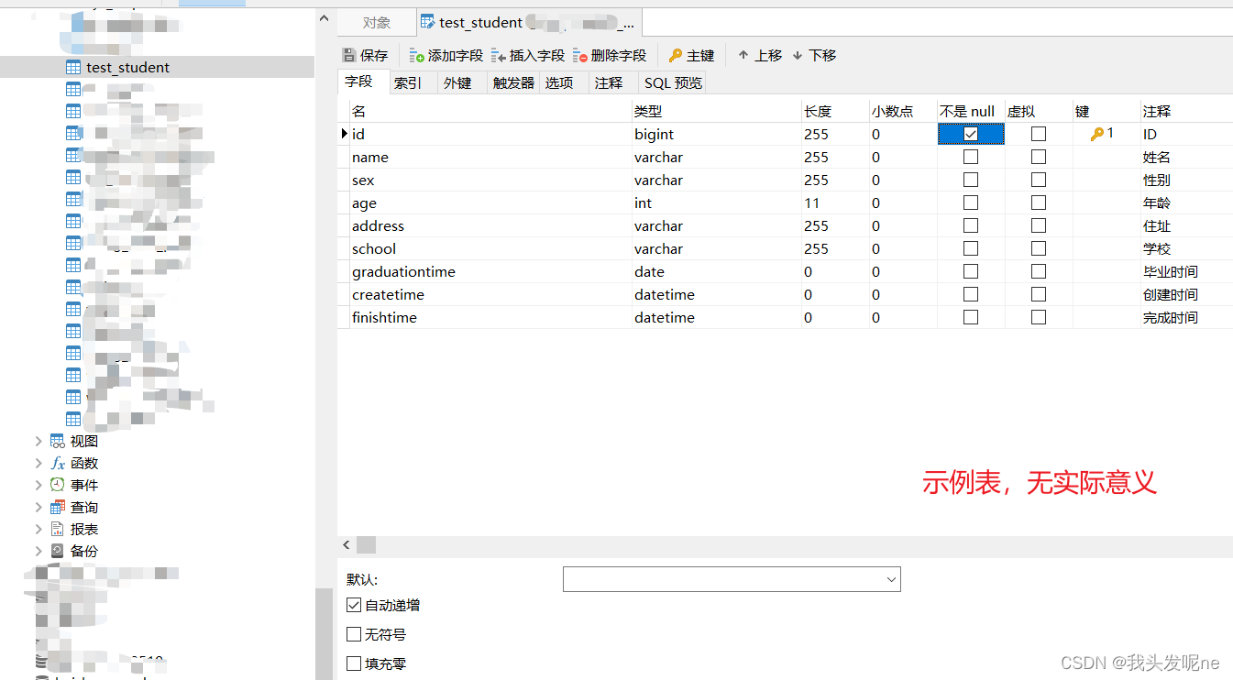Click the Queries (查询) node icon
The width and height of the screenshot is (1233, 680).
58,507
